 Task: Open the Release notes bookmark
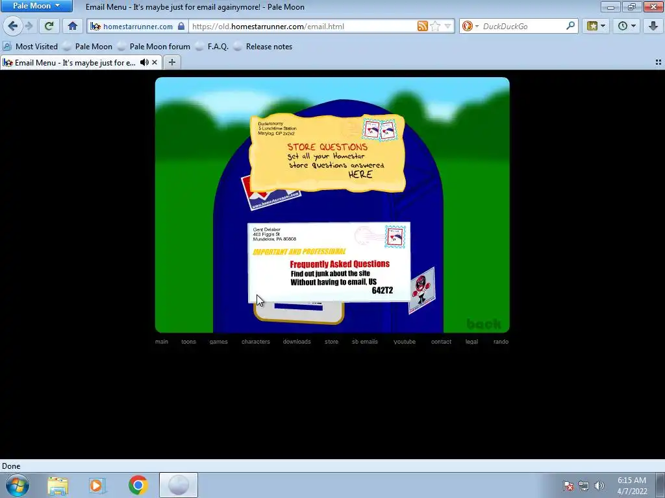[x=264, y=47]
